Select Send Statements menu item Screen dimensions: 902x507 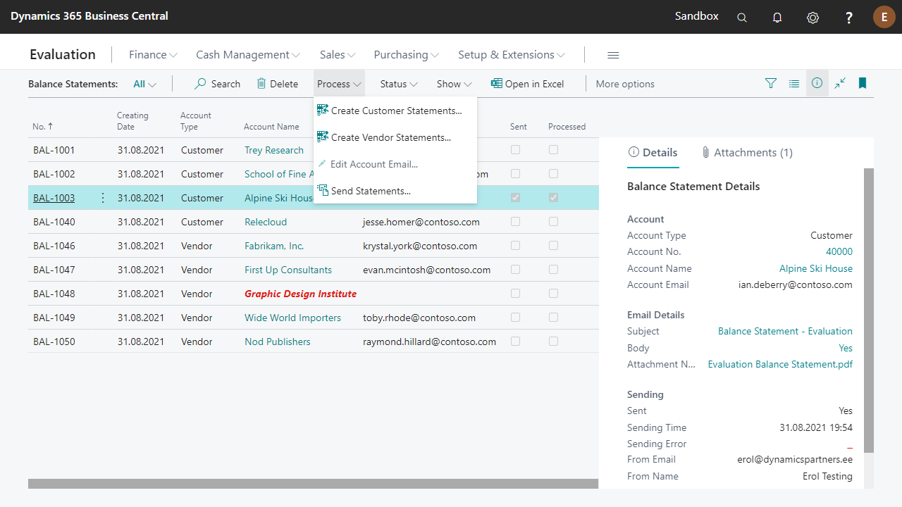[395, 191]
